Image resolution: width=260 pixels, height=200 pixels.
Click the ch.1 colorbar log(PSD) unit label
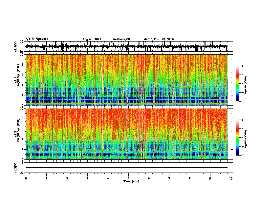pyautogui.click(x=246, y=85)
